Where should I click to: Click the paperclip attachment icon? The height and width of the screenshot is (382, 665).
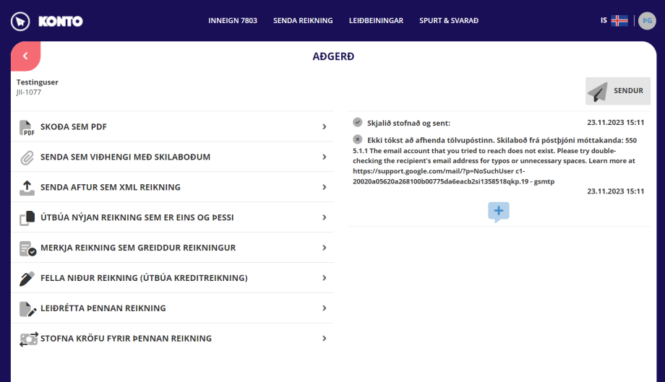click(27, 157)
